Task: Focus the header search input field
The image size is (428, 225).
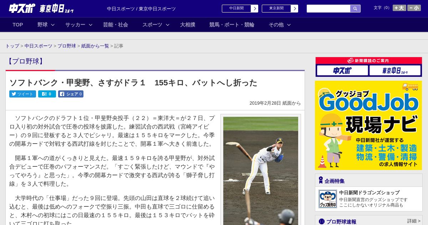Action: tap(328, 9)
